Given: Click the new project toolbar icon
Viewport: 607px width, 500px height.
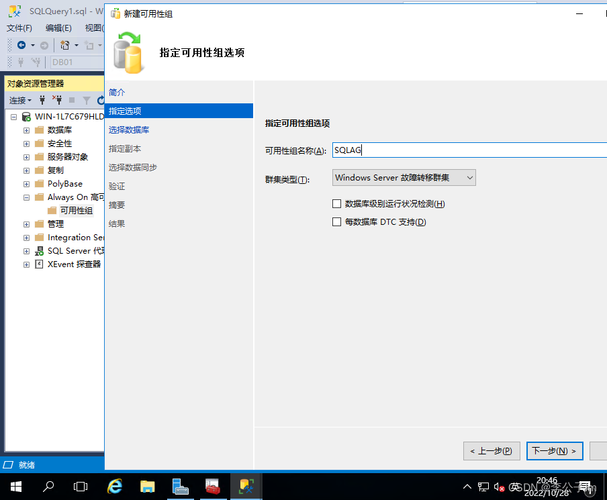Looking at the screenshot, I should 65,45.
